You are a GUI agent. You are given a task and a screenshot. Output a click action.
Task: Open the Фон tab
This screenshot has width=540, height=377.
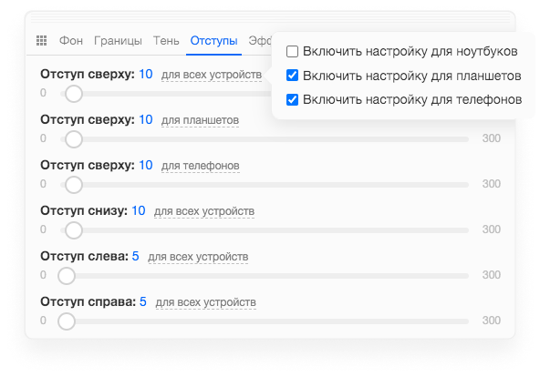pyautogui.click(x=71, y=41)
